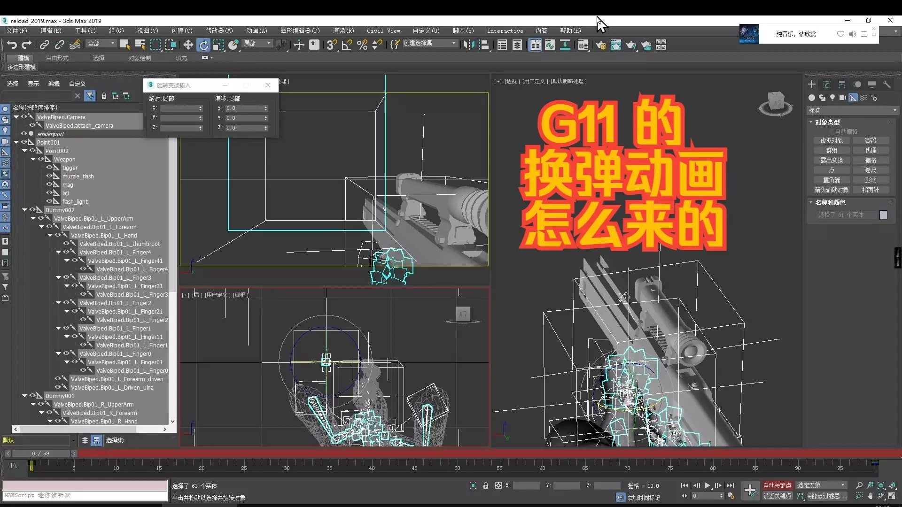Screen dimensions: 902x507
Task: Click the Undo arrow in the main toolbar
Action: pos(12,45)
